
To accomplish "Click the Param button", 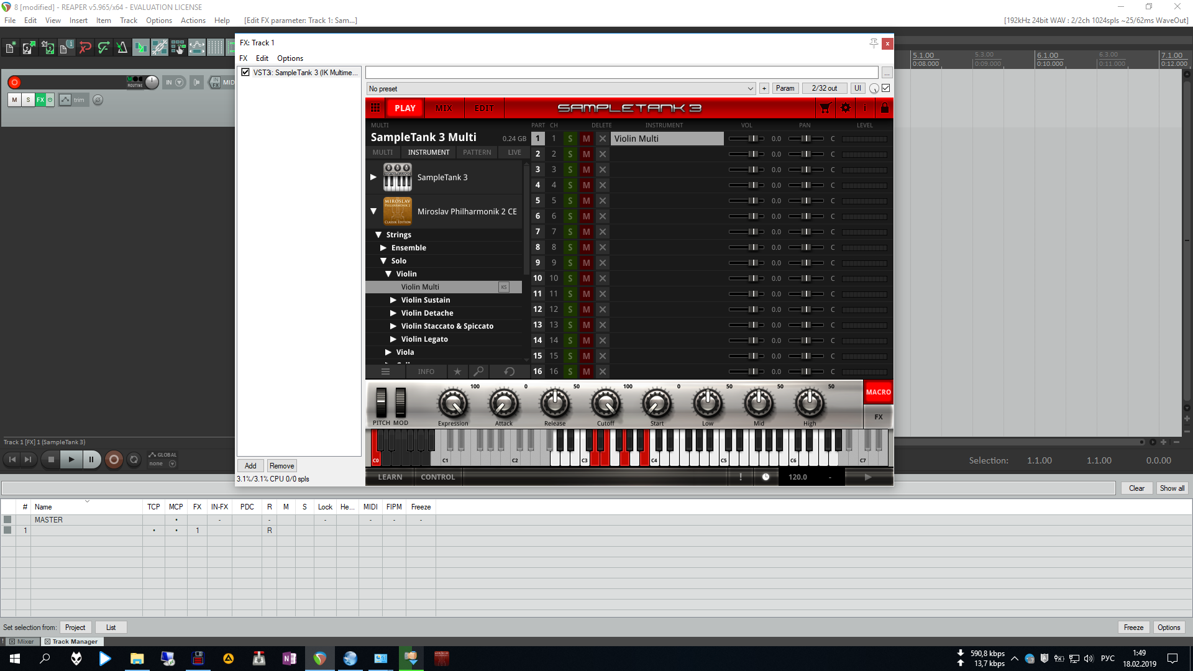I will [785, 88].
